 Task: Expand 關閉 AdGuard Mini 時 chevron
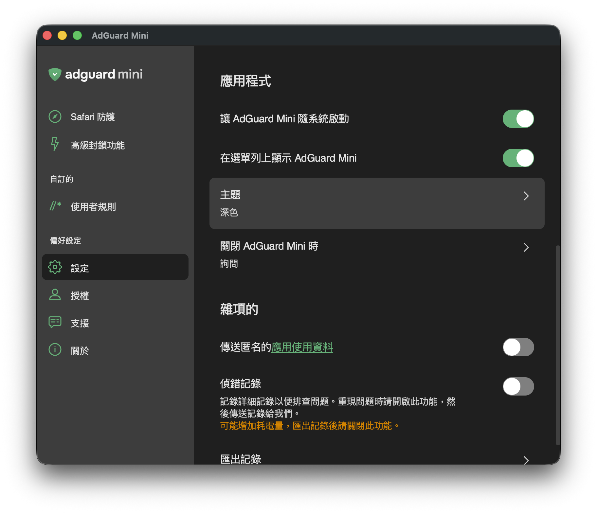526,247
